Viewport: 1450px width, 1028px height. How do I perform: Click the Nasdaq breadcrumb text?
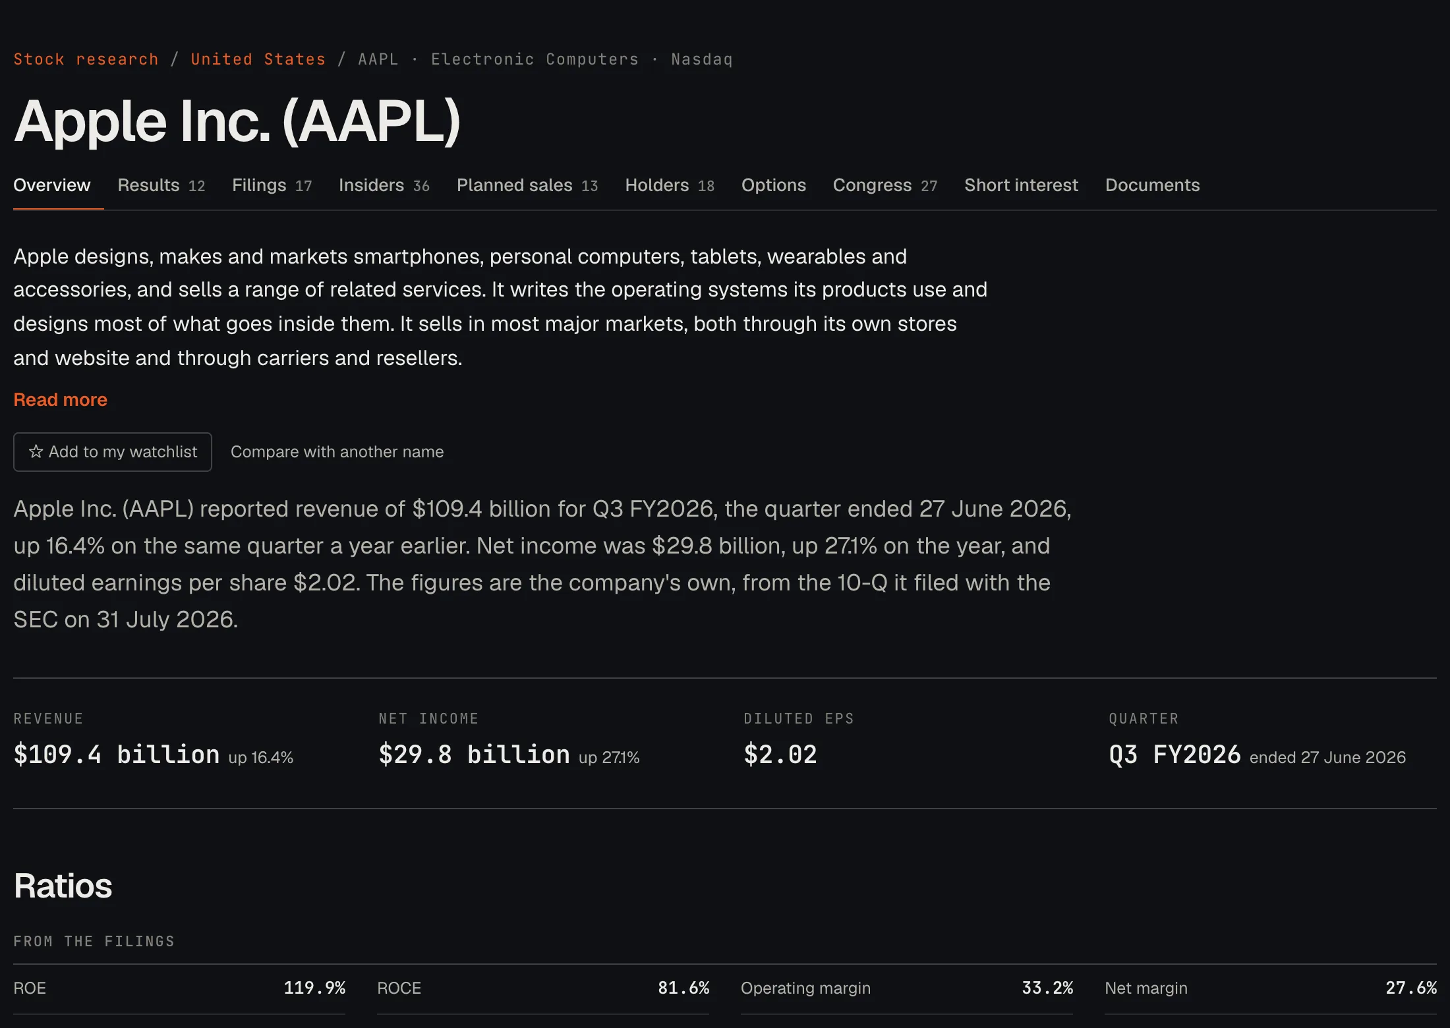tap(702, 59)
